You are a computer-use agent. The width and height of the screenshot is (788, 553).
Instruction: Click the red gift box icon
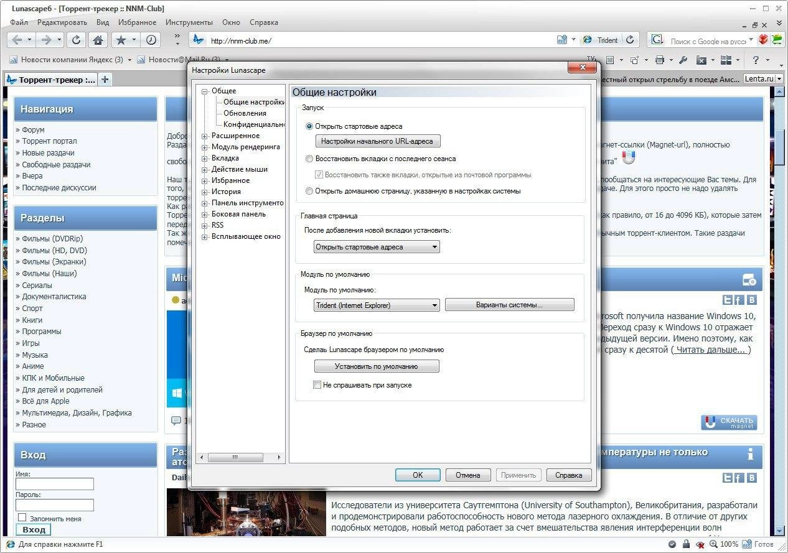[764, 40]
